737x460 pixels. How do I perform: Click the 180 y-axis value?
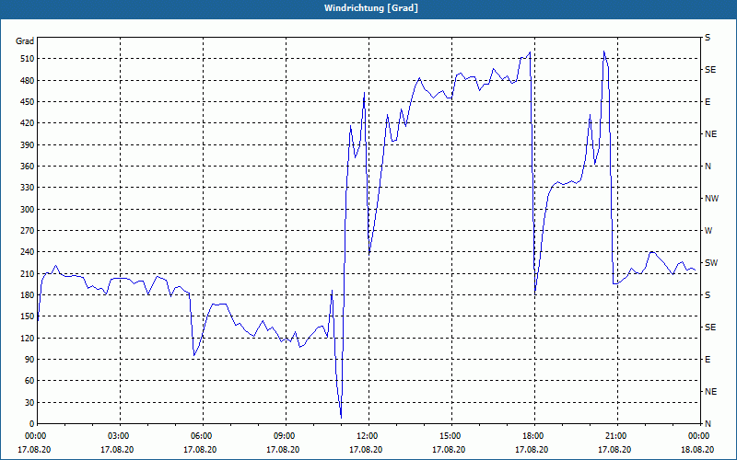point(26,295)
